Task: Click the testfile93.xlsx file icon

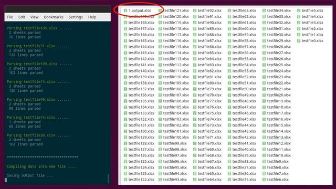Action: pyautogui.click(x=160, y=180)
